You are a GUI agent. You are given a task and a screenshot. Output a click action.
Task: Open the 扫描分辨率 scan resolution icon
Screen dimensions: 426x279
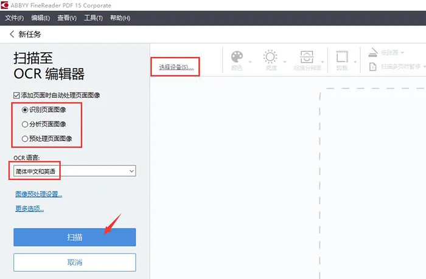pyautogui.click(x=307, y=57)
